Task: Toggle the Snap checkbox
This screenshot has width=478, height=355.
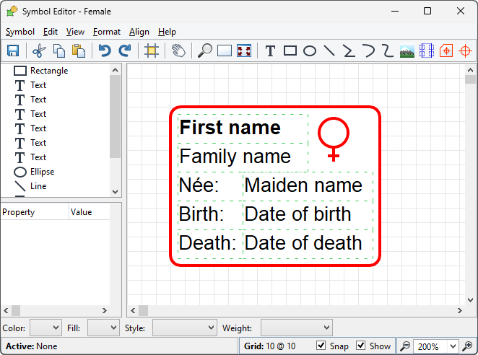Action: pyautogui.click(x=321, y=346)
